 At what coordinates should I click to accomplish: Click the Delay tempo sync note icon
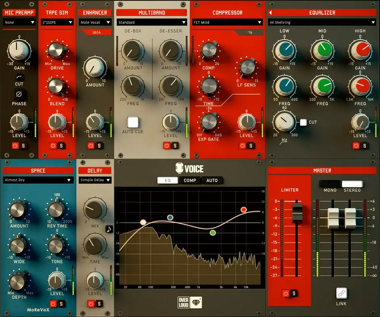(109, 229)
